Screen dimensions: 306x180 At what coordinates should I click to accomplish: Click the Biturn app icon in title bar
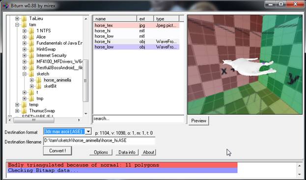coord(6,6)
